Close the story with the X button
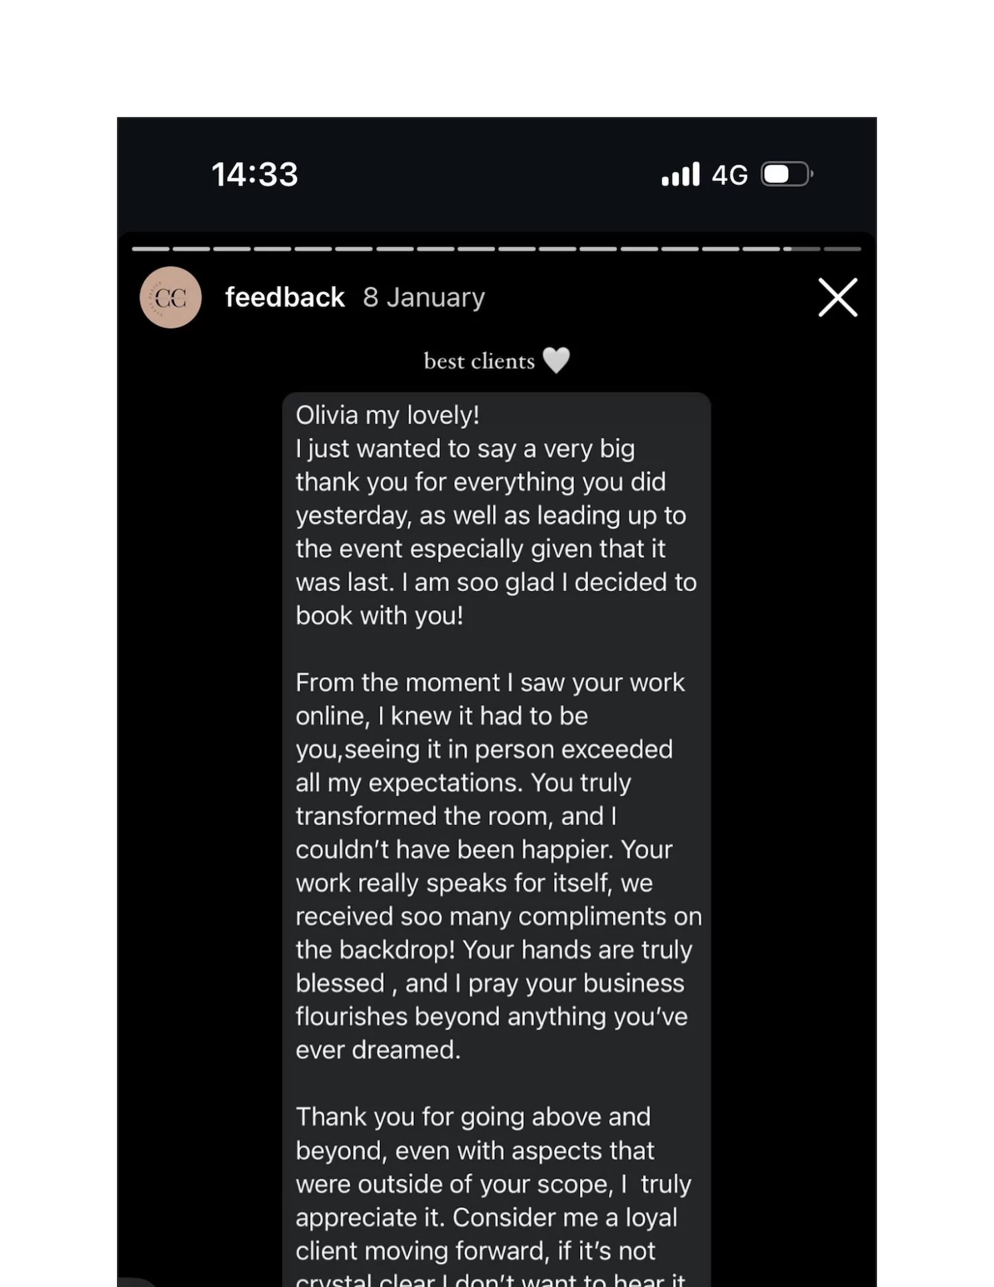994x1287 pixels. (837, 297)
